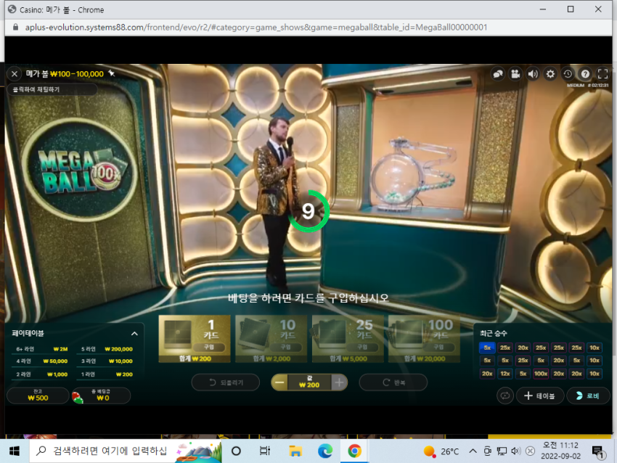
Task: Collapse the 페이테이블 paytable panel
Action: pyautogui.click(x=134, y=334)
